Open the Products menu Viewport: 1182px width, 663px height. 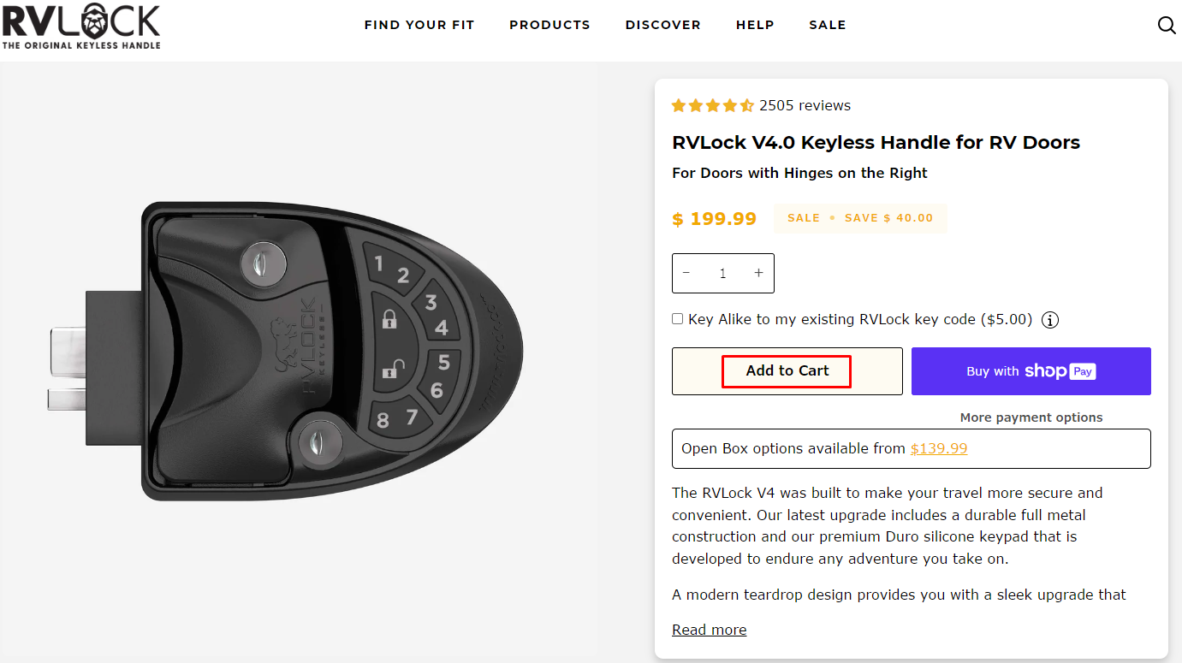(x=549, y=25)
